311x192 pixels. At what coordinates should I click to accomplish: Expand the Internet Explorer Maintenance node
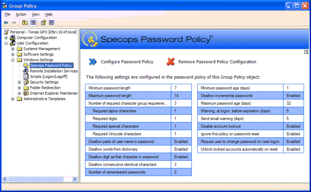coord(19,93)
